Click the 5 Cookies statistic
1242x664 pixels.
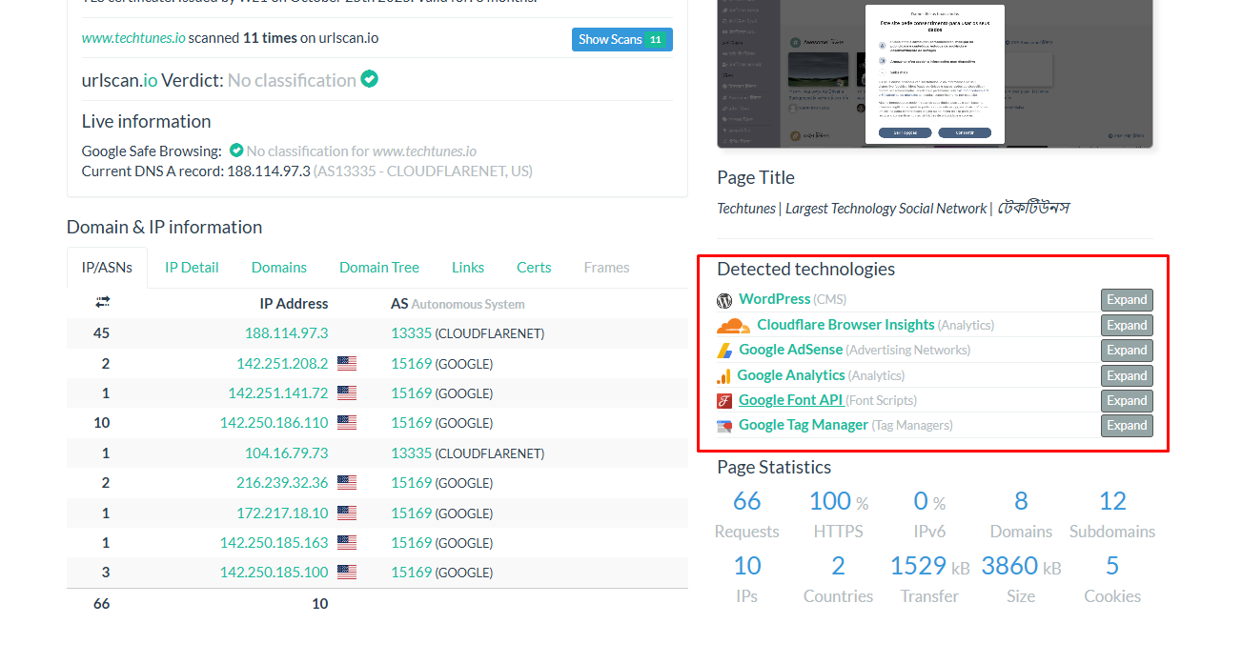1112,578
